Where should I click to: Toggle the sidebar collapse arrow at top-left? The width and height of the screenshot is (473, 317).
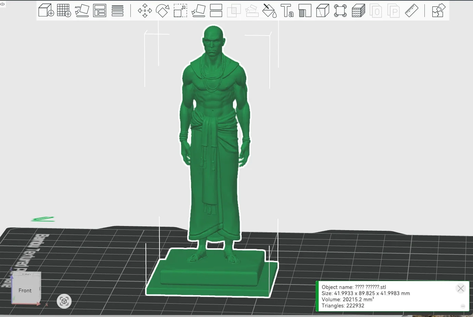(x=2, y=4)
